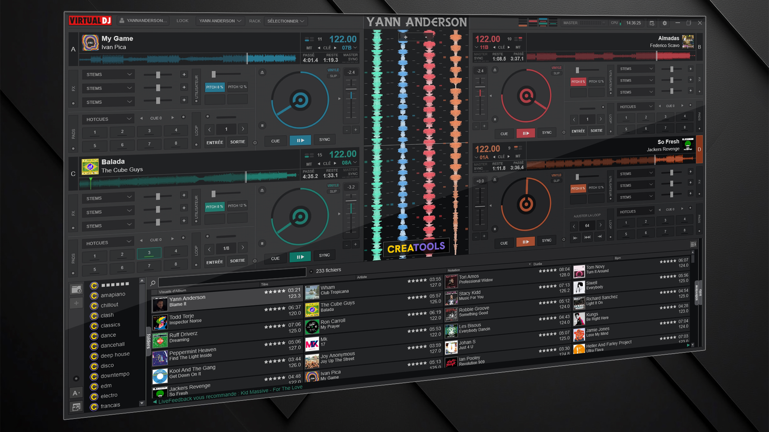Viewport: 769px width, 432px height.
Task: Expand the HOTCUES dropdown on deck A
Action: (x=108, y=119)
